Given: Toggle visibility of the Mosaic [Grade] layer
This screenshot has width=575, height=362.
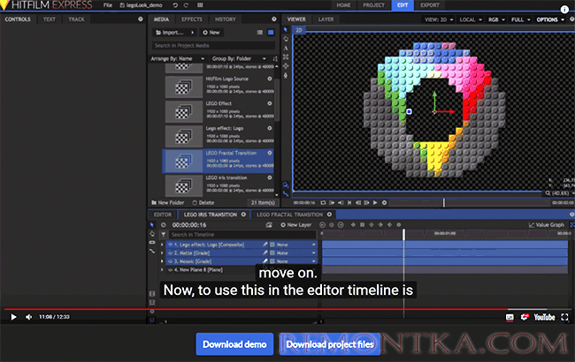Looking at the screenshot, I should click(170, 261).
